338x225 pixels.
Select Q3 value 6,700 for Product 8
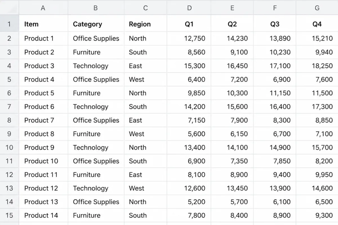275,134
